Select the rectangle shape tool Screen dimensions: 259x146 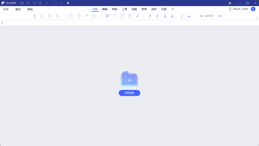[71, 16]
